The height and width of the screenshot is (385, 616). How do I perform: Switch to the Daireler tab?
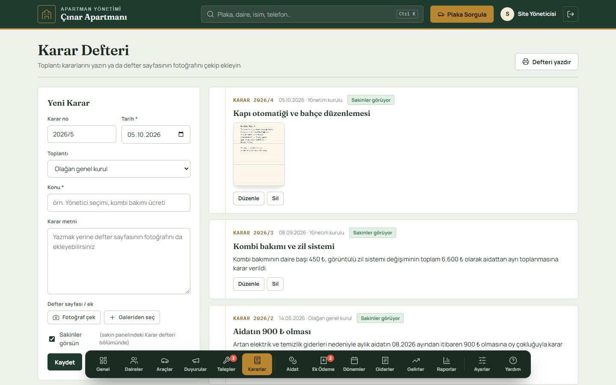134,364
